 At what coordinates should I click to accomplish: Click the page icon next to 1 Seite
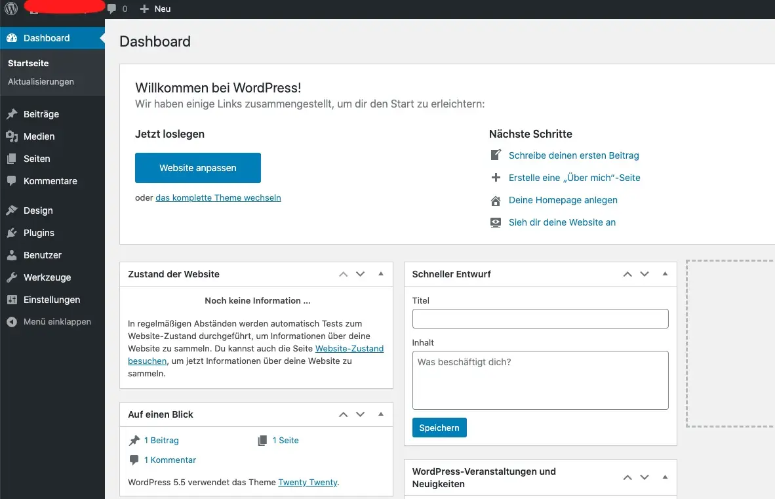tap(262, 440)
